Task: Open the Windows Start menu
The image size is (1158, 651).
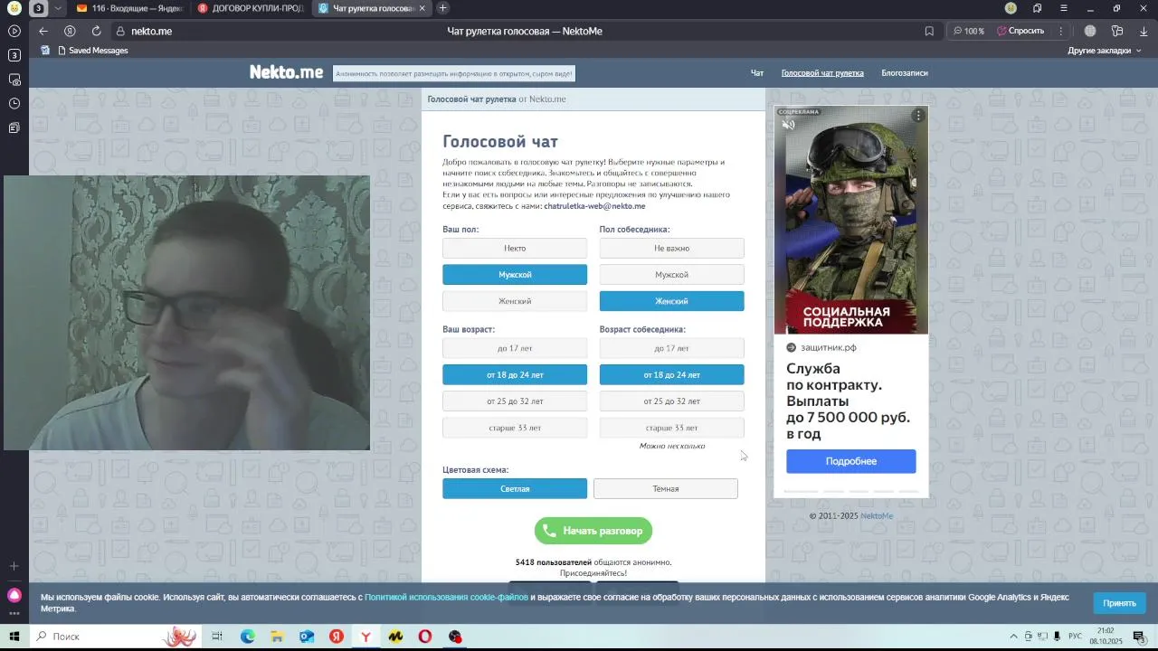Action: [x=14, y=637]
